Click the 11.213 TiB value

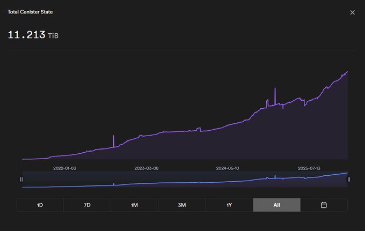pyautogui.click(x=33, y=35)
